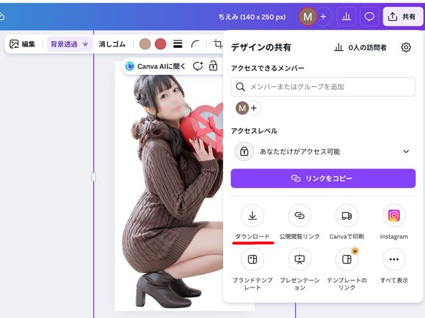The width and height of the screenshot is (425, 318).
Task: Open corner rounding option
Action: [195, 44]
